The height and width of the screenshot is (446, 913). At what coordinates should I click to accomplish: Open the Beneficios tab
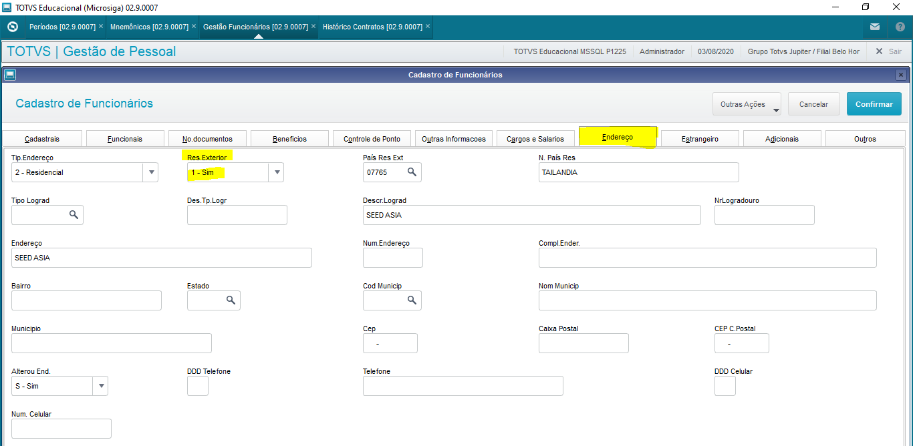[289, 139]
